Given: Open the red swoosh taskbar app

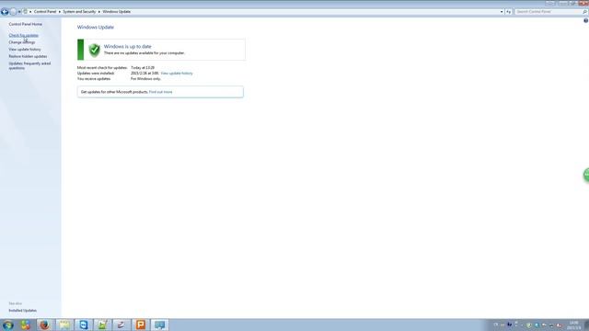Looking at the screenshot, I should 121,325.
